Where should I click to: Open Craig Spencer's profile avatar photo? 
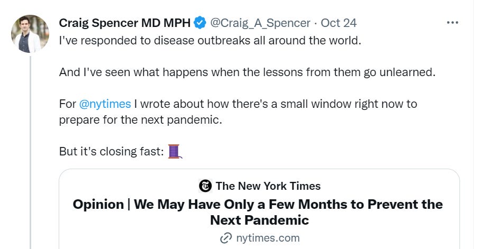click(x=30, y=34)
